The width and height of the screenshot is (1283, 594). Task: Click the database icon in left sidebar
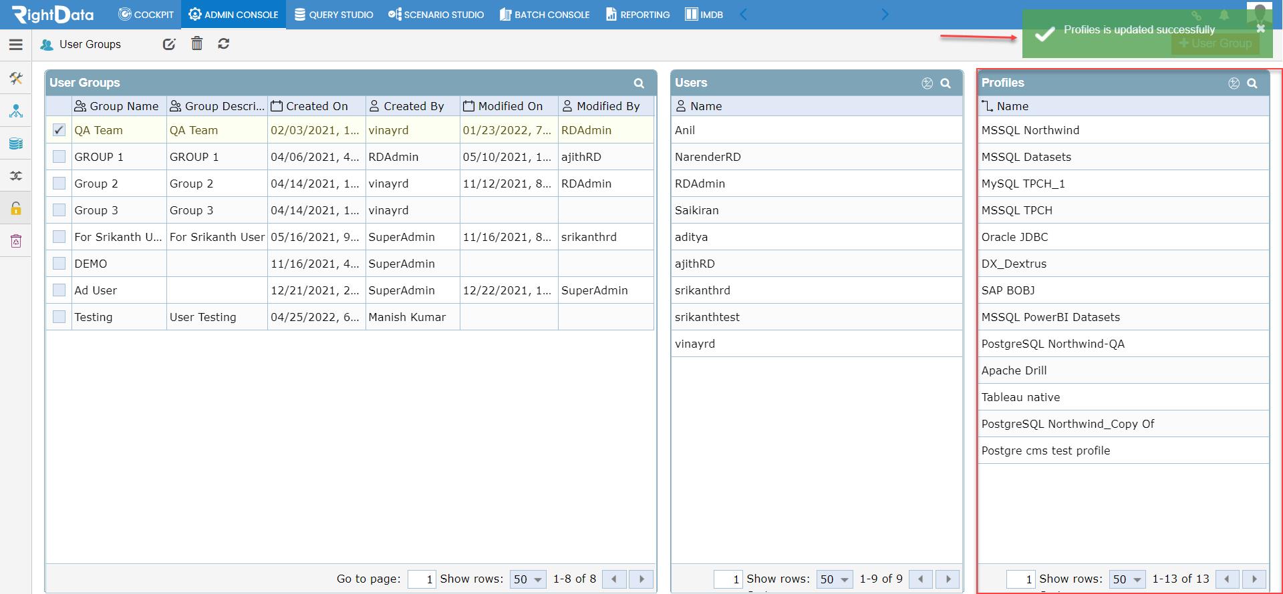pos(16,143)
